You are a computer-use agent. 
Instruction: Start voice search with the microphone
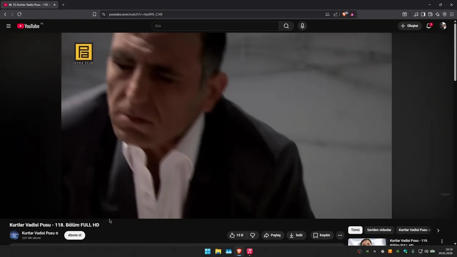pyautogui.click(x=302, y=26)
